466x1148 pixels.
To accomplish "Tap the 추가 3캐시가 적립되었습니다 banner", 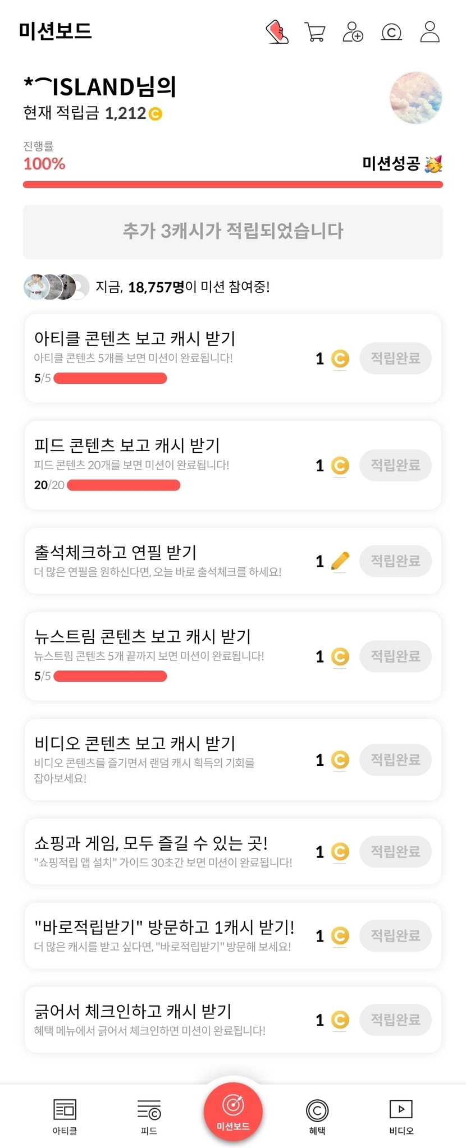I will [232, 231].
